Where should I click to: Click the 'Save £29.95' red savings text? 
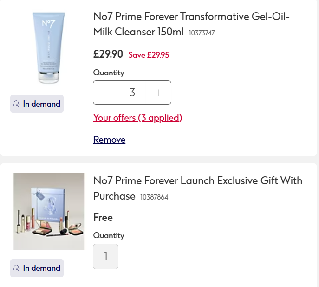coord(149,55)
